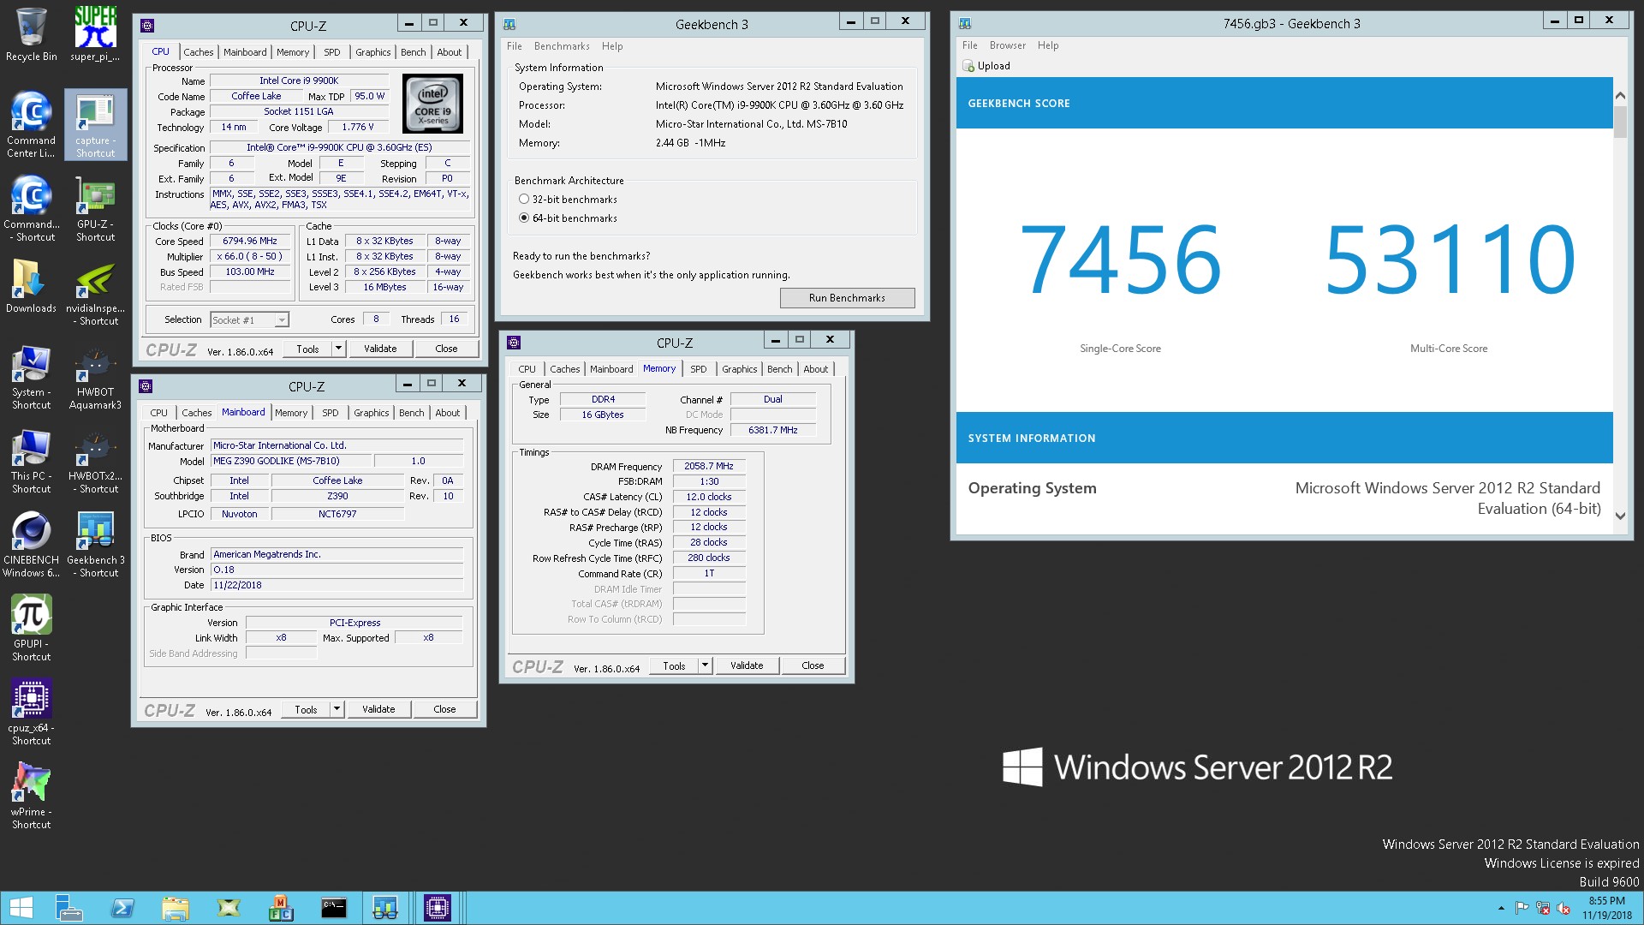Click the results scrollbar up arrow
The height and width of the screenshot is (925, 1644).
[1619, 95]
